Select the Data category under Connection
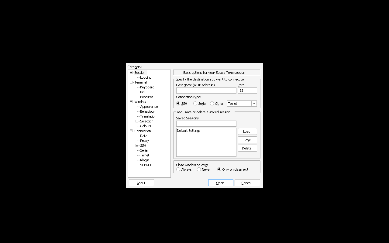Screen dimensions: 389x243 pos(144,136)
